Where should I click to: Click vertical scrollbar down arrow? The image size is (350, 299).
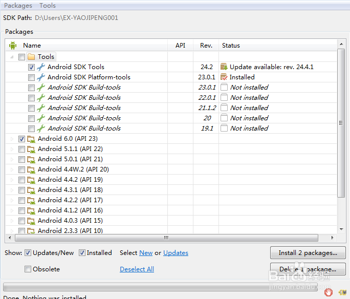(x=341, y=229)
